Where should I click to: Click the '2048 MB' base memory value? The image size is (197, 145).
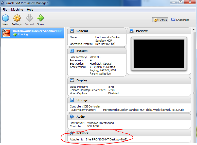point(95,57)
